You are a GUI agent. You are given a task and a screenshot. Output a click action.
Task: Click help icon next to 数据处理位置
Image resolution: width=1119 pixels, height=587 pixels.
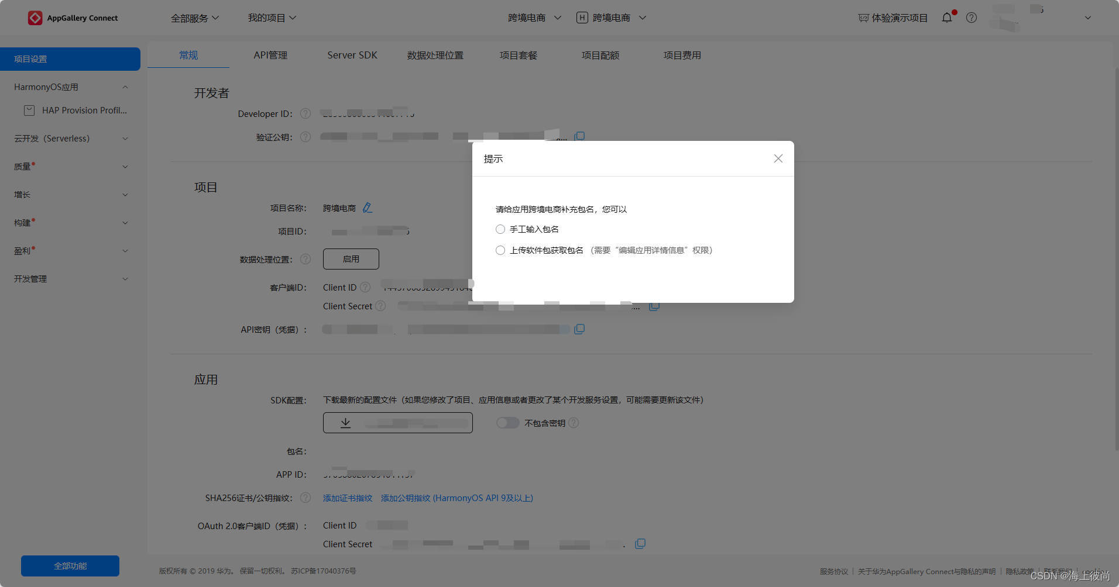(306, 259)
